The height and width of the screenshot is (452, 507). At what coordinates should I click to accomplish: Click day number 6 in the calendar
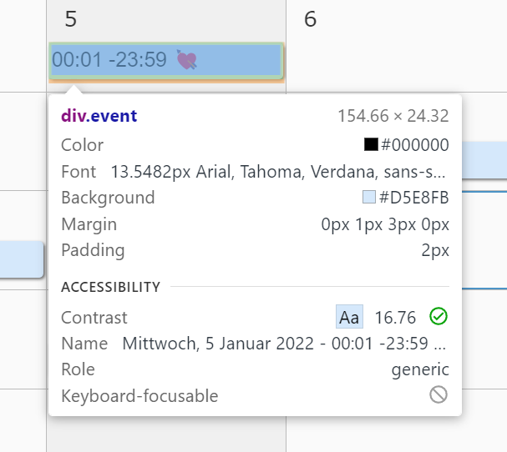coord(310,19)
